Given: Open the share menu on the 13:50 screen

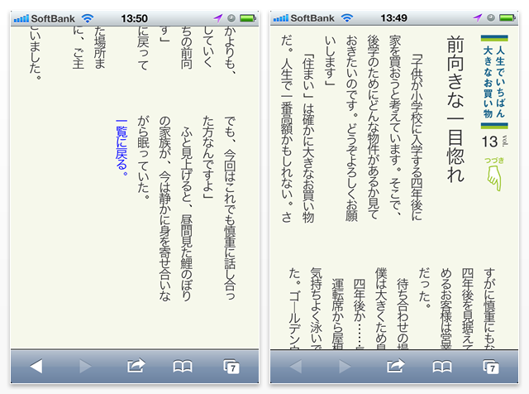Looking at the screenshot, I should (136, 366).
